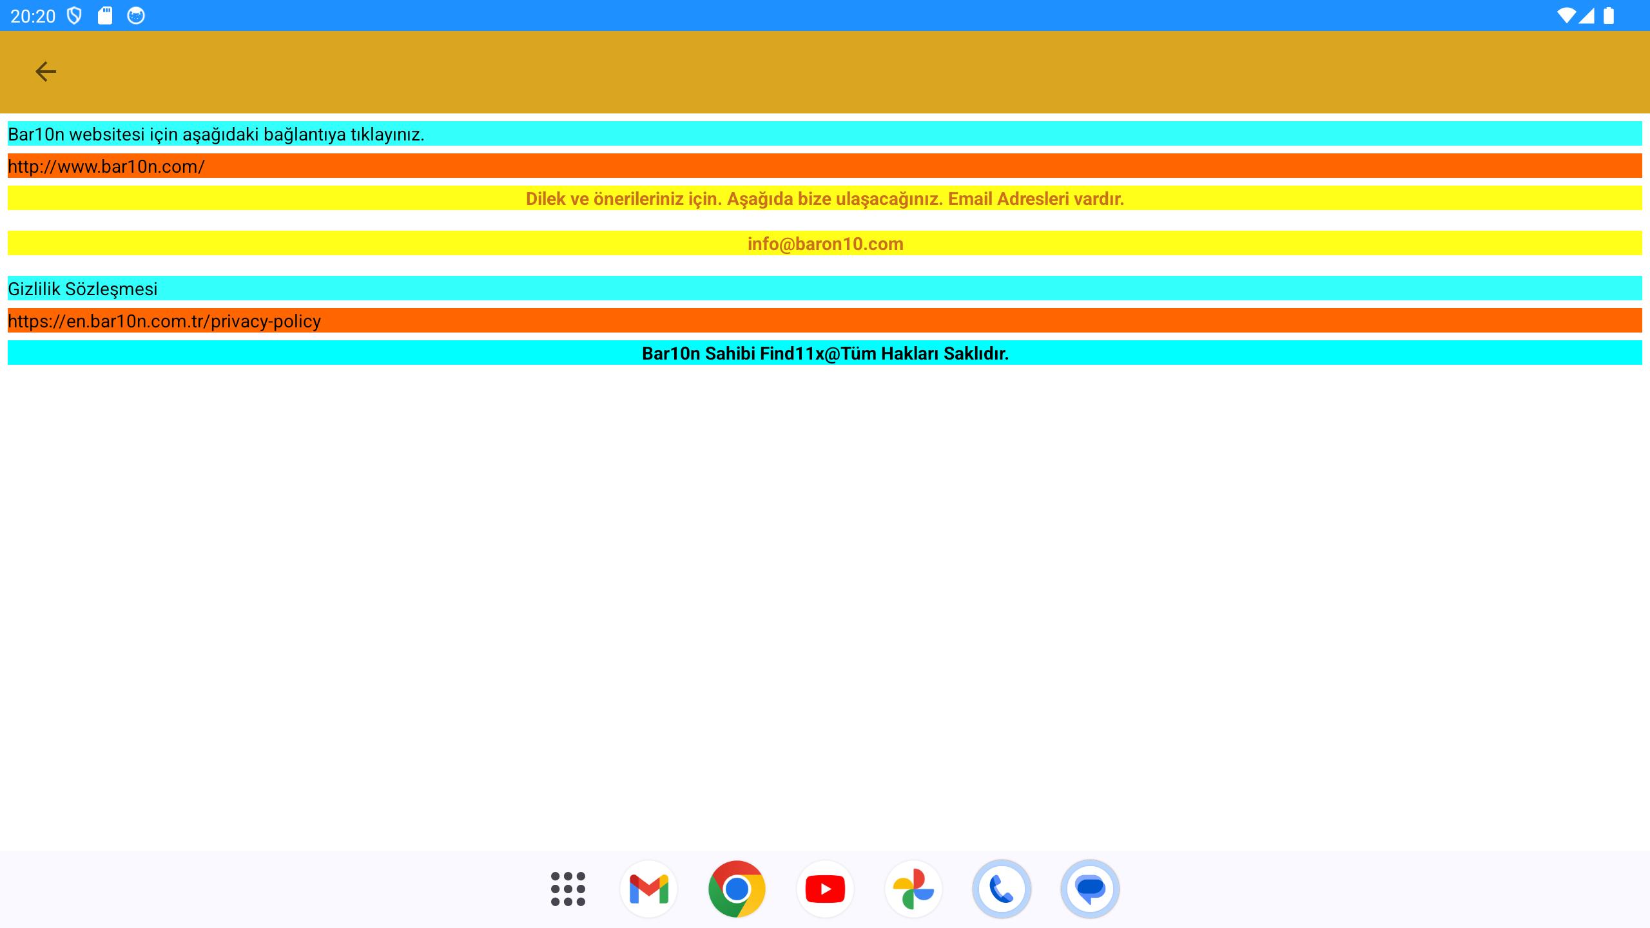Open the Phone dialer app
The width and height of the screenshot is (1650, 928).
pos(1002,889)
